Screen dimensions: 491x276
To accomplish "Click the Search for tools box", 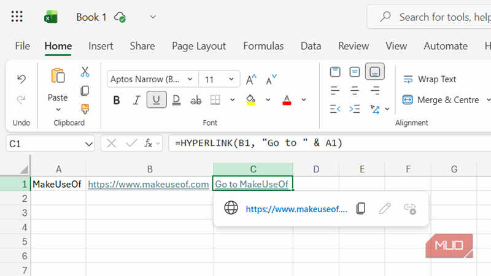I will 429,17.
